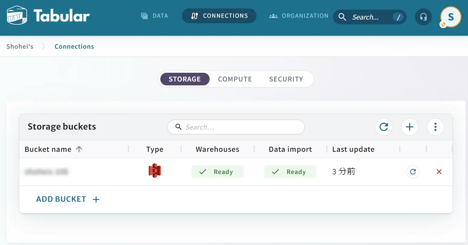This screenshot has width=468, height=245.
Task: Click the Bucket name sort arrow
Action: click(79, 149)
